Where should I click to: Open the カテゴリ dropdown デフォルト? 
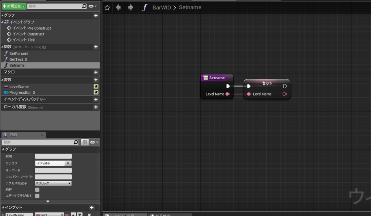[53, 163]
